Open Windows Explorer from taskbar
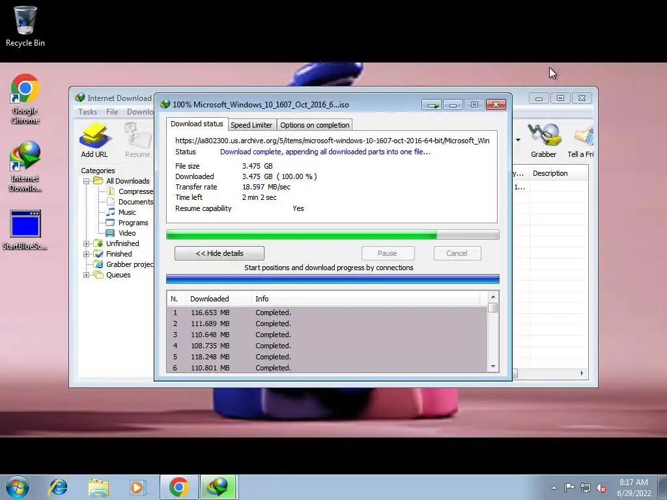 [98, 487]
